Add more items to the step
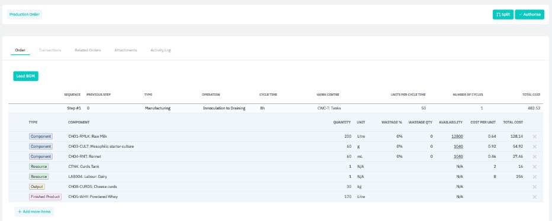552x221 pixels. [34, 212]
